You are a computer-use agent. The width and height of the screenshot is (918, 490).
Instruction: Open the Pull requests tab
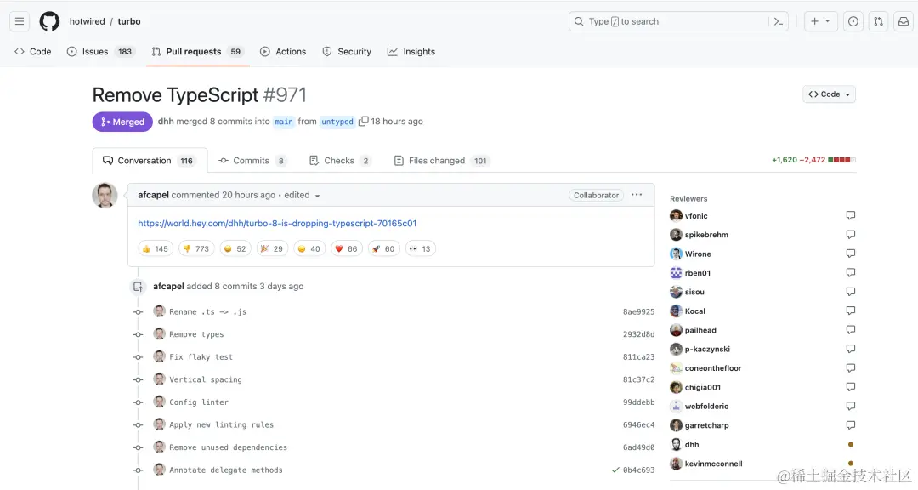(x=197, y=52)
